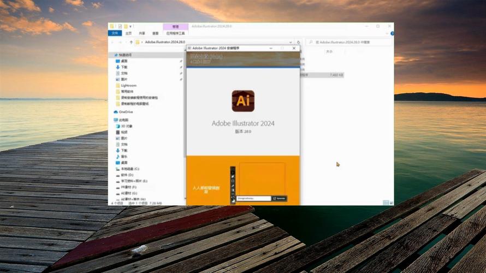The width and height of the screenshot is (486, 273).
Task: Click the Forward arrow in File Explorer
Action: [x=120, y=42]
